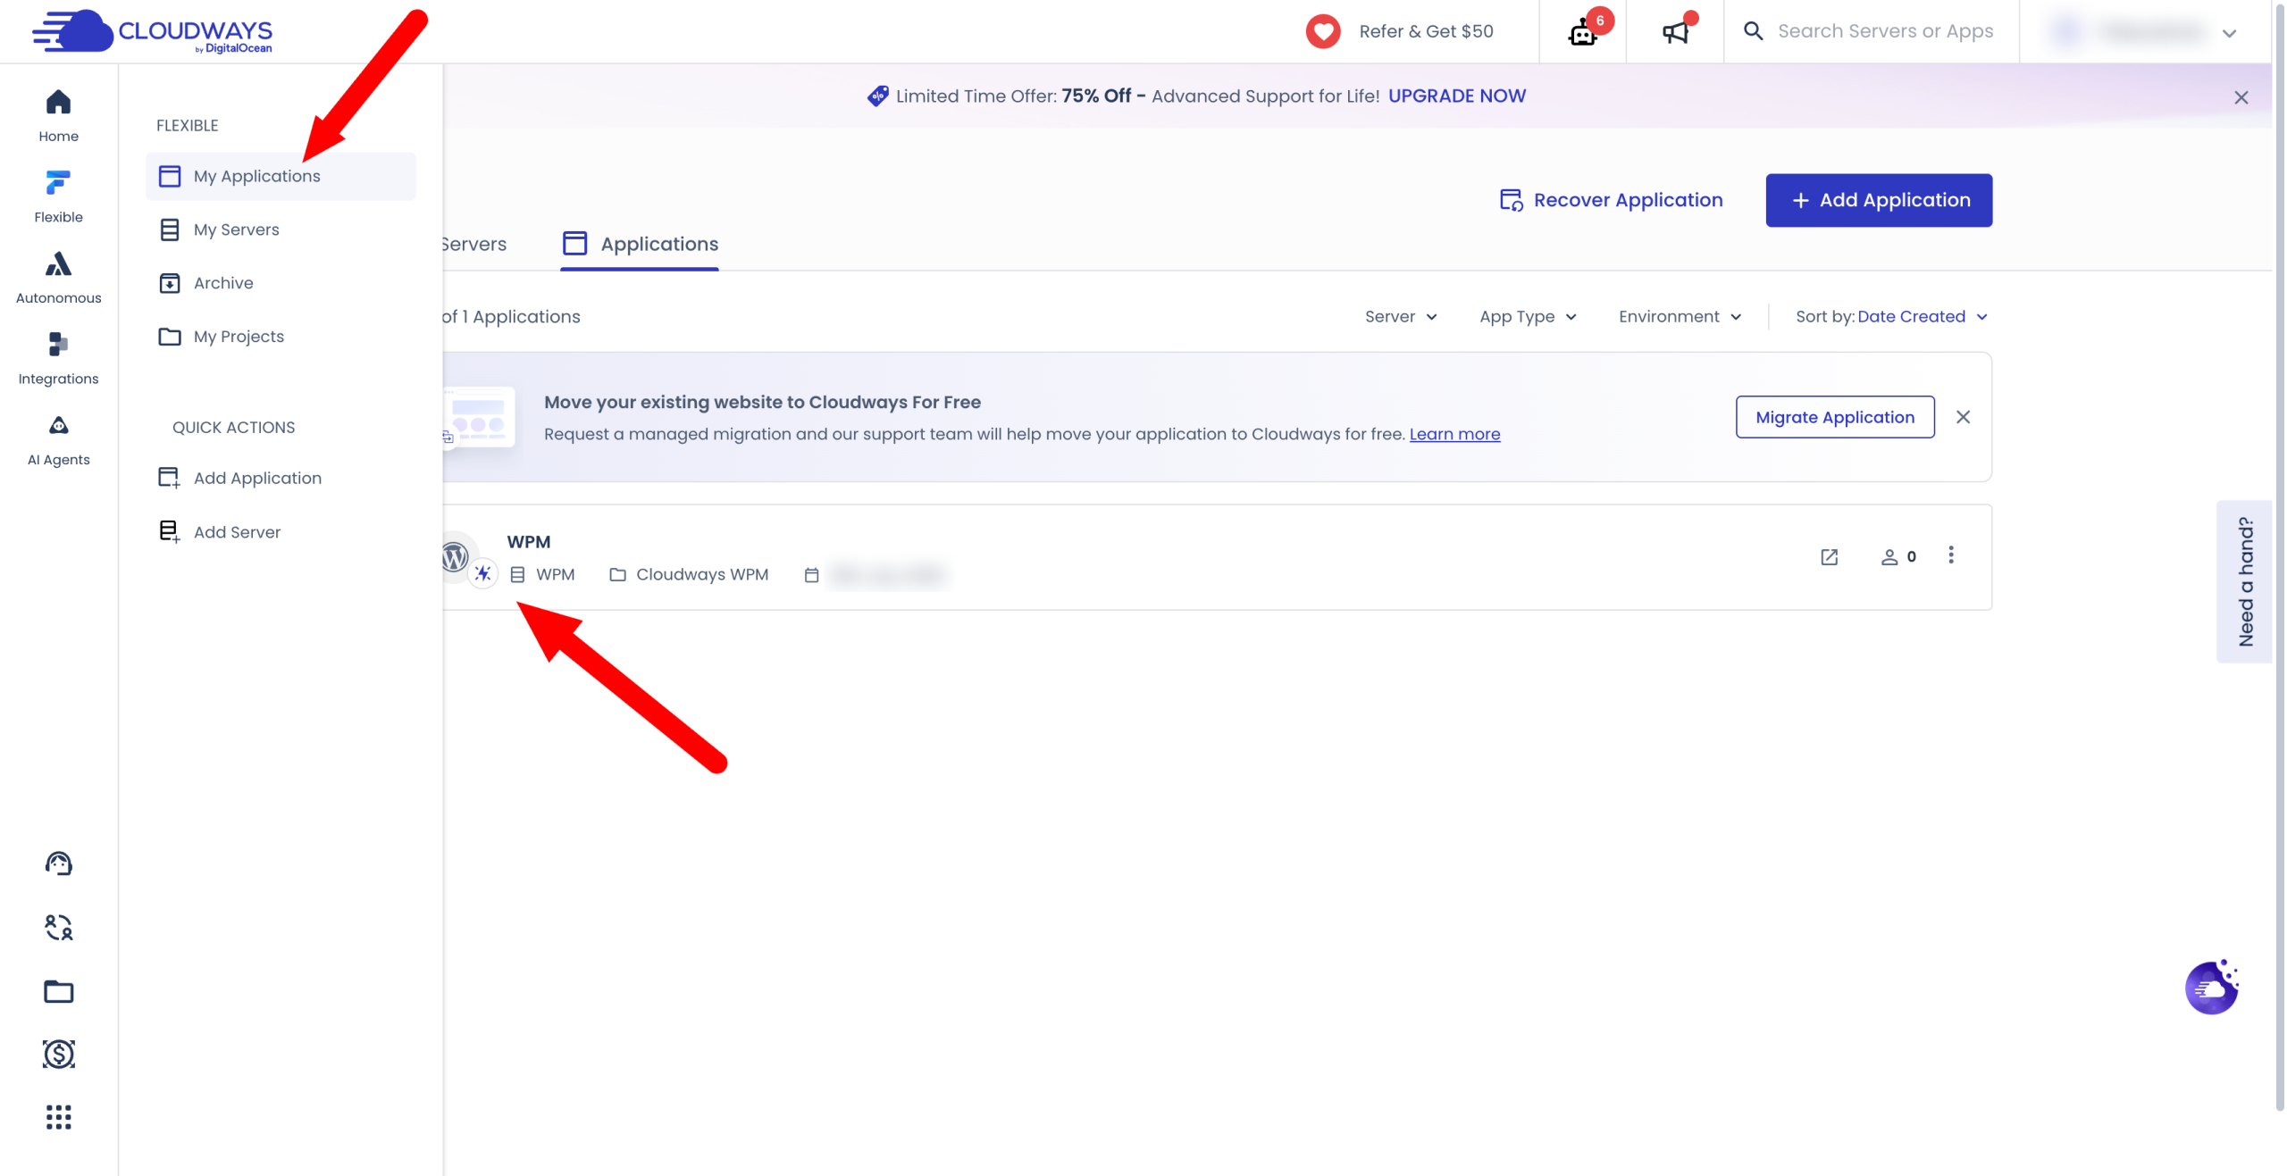Follow the UPGRADE NOW link
The width and height of the screenshot is (2287, 1176).
[1457, 96]
